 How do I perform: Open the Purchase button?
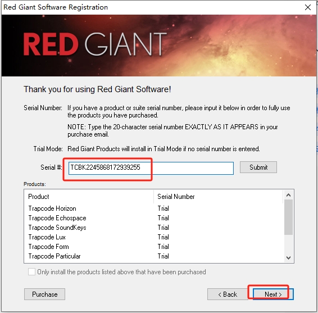pyautogui.click(x=44, y=294)
